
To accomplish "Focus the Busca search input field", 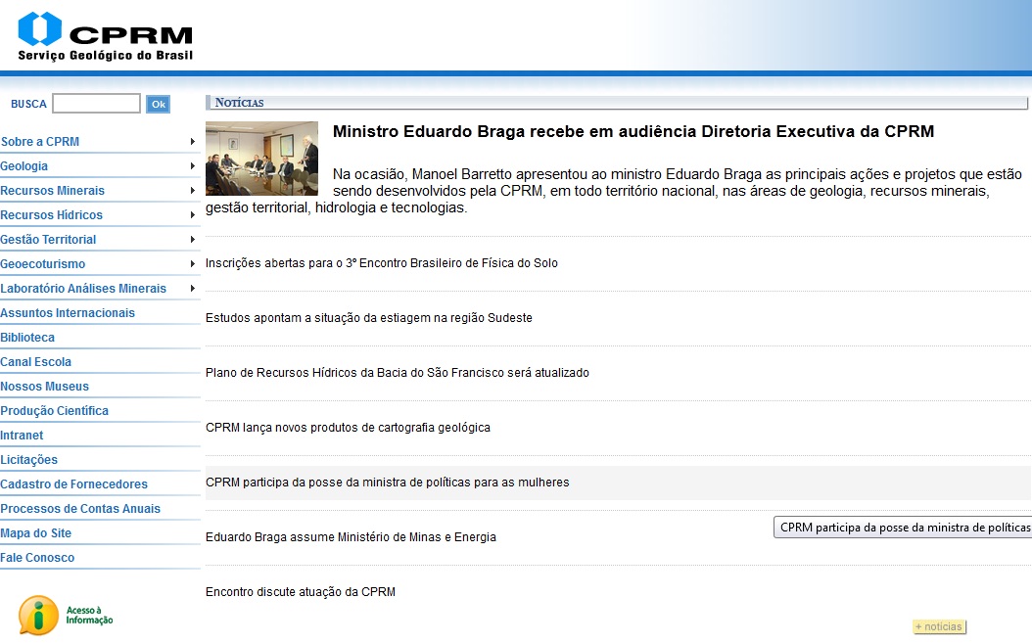I will 96,104.
